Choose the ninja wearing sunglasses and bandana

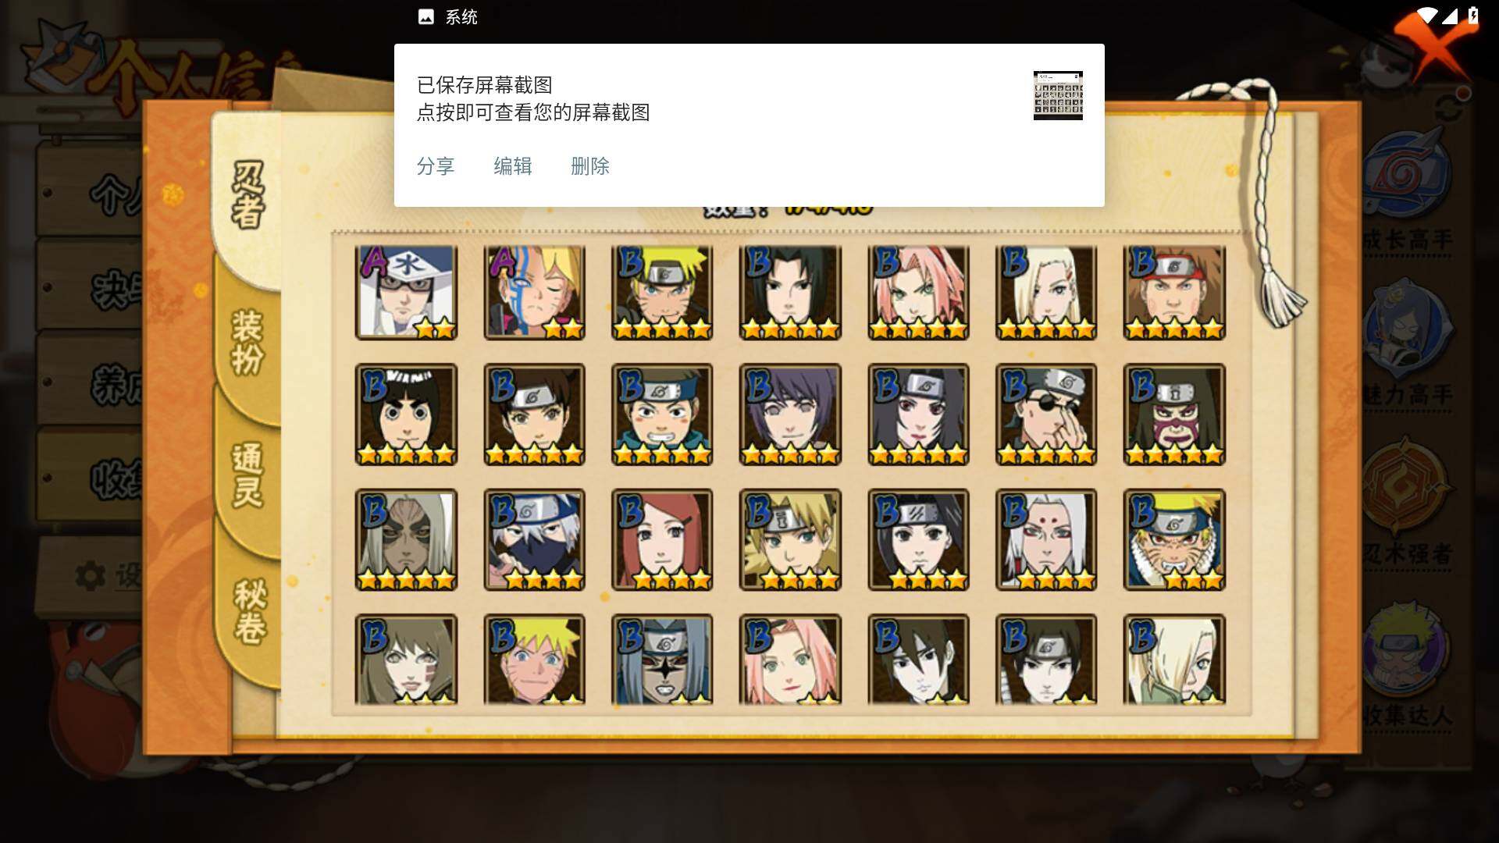[1046, 414]
